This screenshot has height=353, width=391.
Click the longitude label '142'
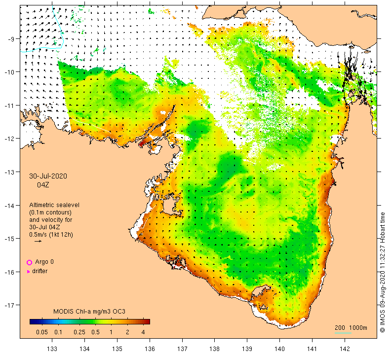(345, 349)
